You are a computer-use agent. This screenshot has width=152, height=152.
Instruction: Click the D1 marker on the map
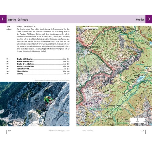coord(87,104)
